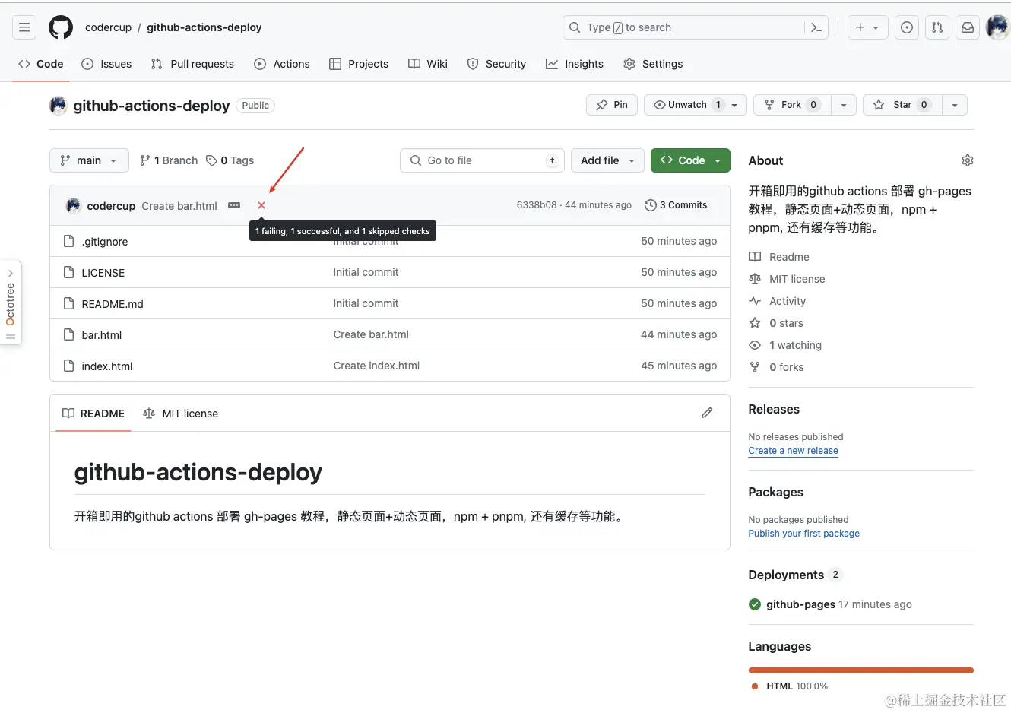Image resolution: width=1011 pixels, height=713 pixels.
Task: Open the bar.html file
Action: (102, 335)
